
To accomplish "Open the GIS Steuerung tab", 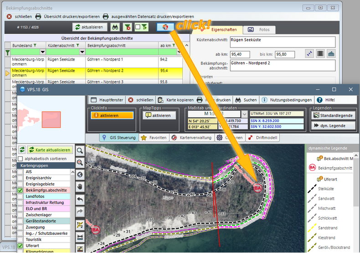I will (x=119, y=138).
